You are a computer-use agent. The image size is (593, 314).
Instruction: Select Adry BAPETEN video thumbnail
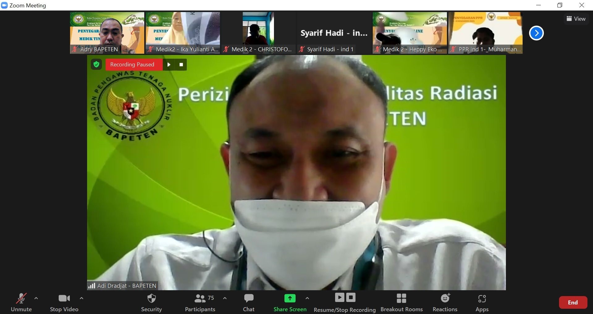107,33
